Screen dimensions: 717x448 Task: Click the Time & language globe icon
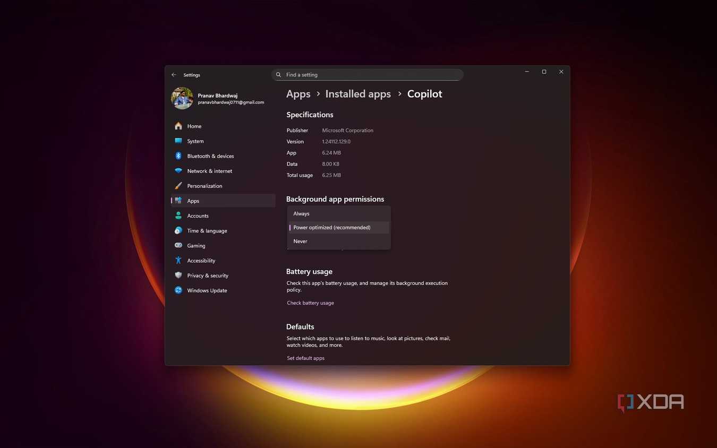pyautogui.click(x=178, y=231)
